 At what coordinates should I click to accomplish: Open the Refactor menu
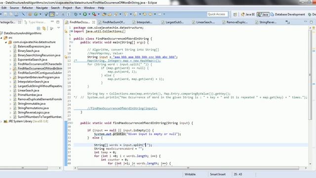pos(28,8)
